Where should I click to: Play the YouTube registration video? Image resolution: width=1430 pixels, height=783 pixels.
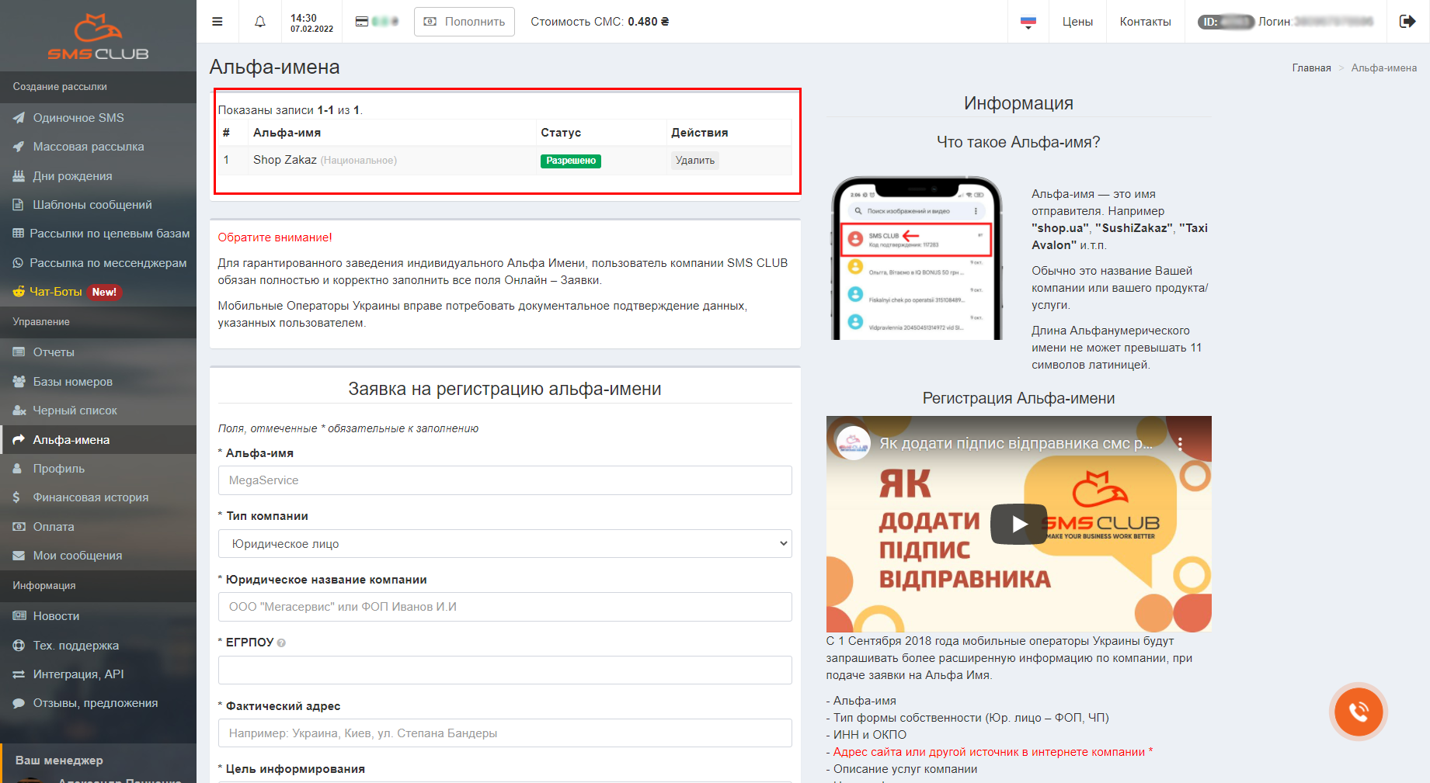(x=1018, y=525)
